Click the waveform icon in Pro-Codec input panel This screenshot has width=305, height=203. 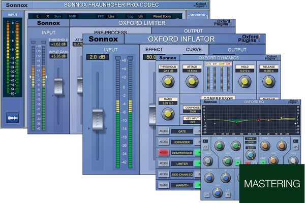12,118
